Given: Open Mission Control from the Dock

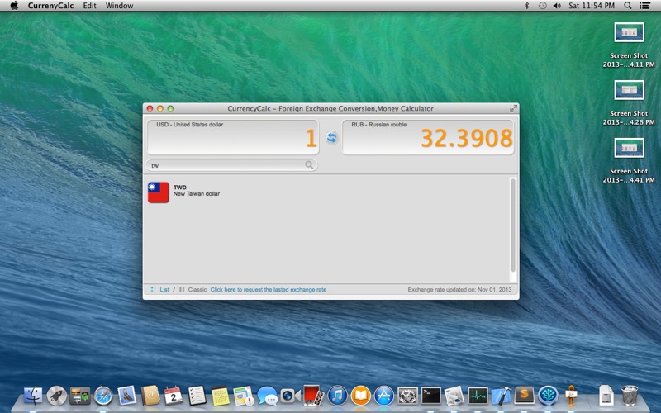Looking at the screenshot, I should click(79, 396).
